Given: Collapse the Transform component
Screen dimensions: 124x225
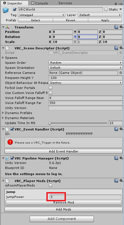Looking at the screenshot, I should (x=3, y=27).
